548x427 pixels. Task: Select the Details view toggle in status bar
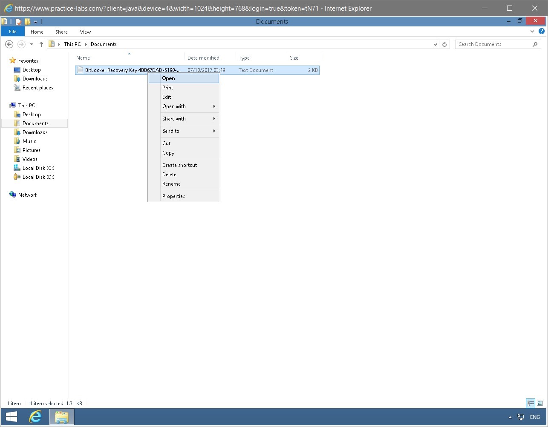[x=530, y=403]
